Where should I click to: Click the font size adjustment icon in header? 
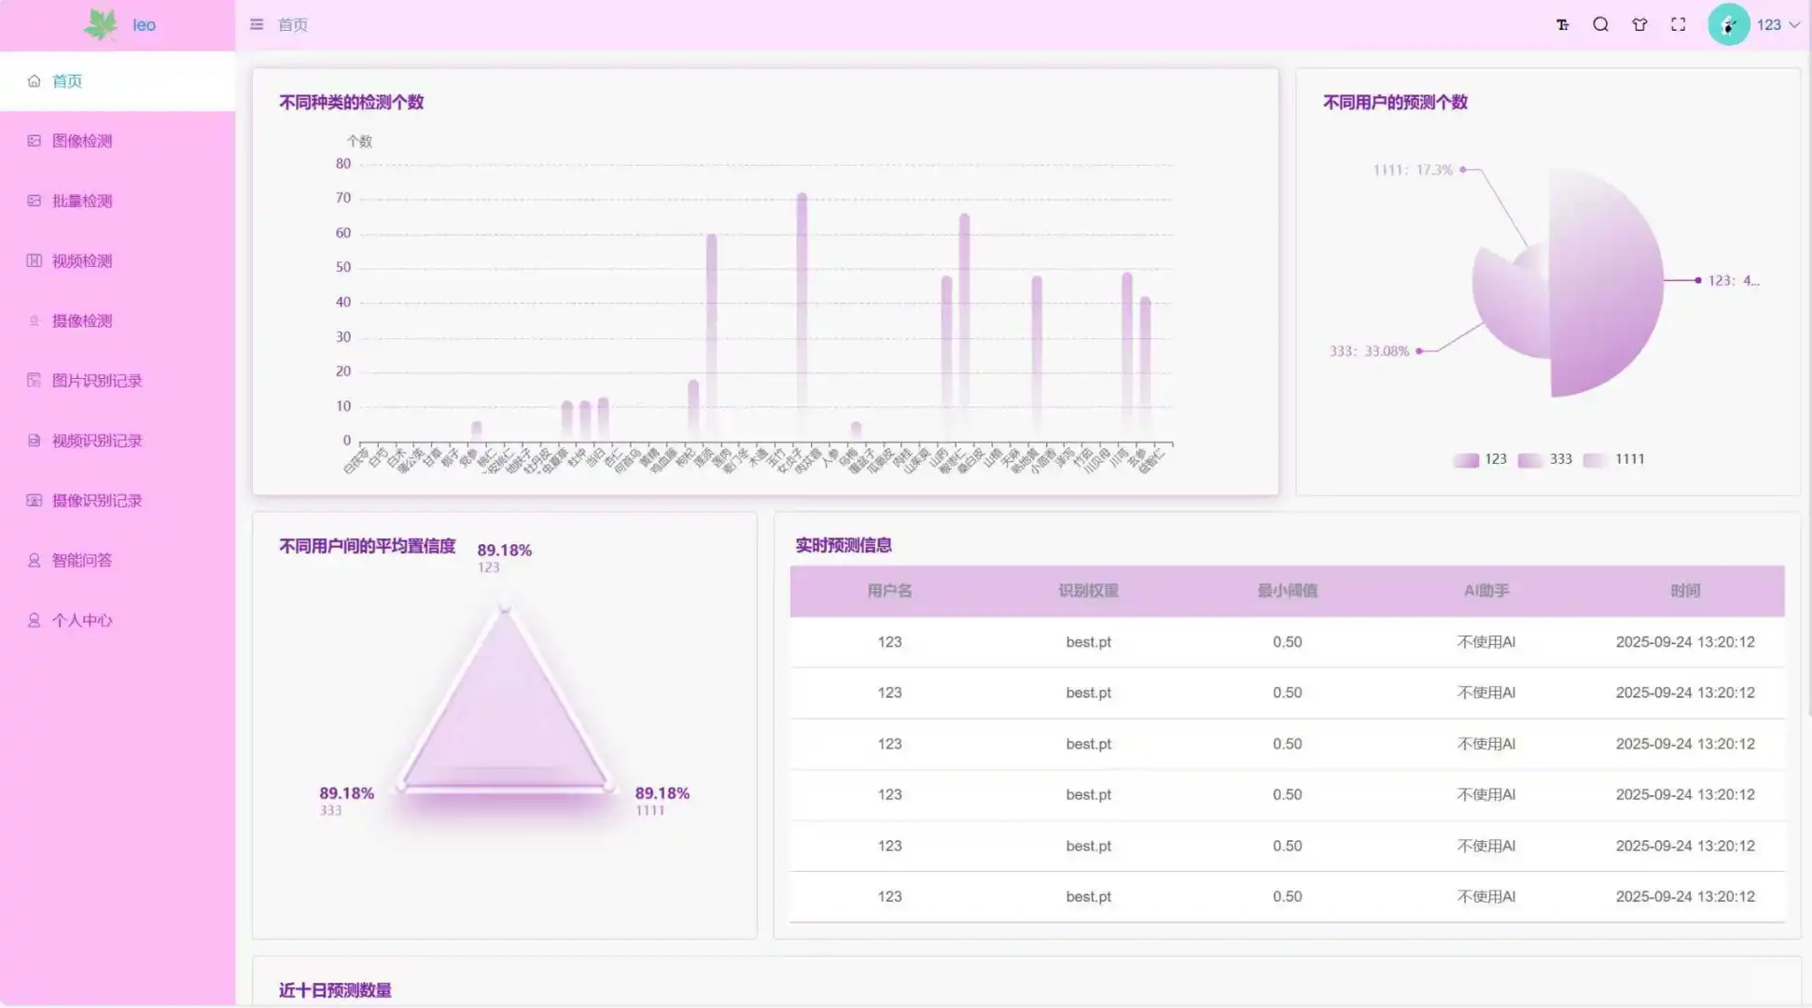tap(1562, 24)
